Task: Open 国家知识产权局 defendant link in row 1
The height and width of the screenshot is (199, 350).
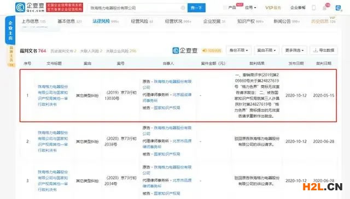Action: (167, 108)
